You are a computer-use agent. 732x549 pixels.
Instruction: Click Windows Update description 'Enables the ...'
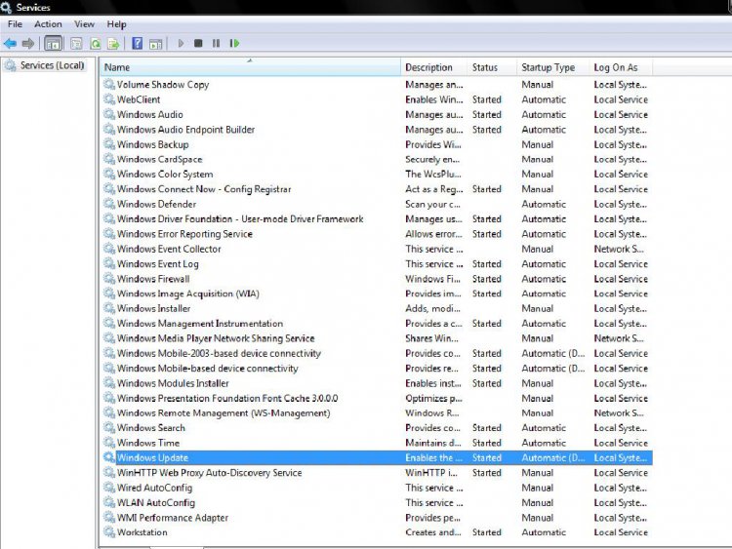(433, 457)
